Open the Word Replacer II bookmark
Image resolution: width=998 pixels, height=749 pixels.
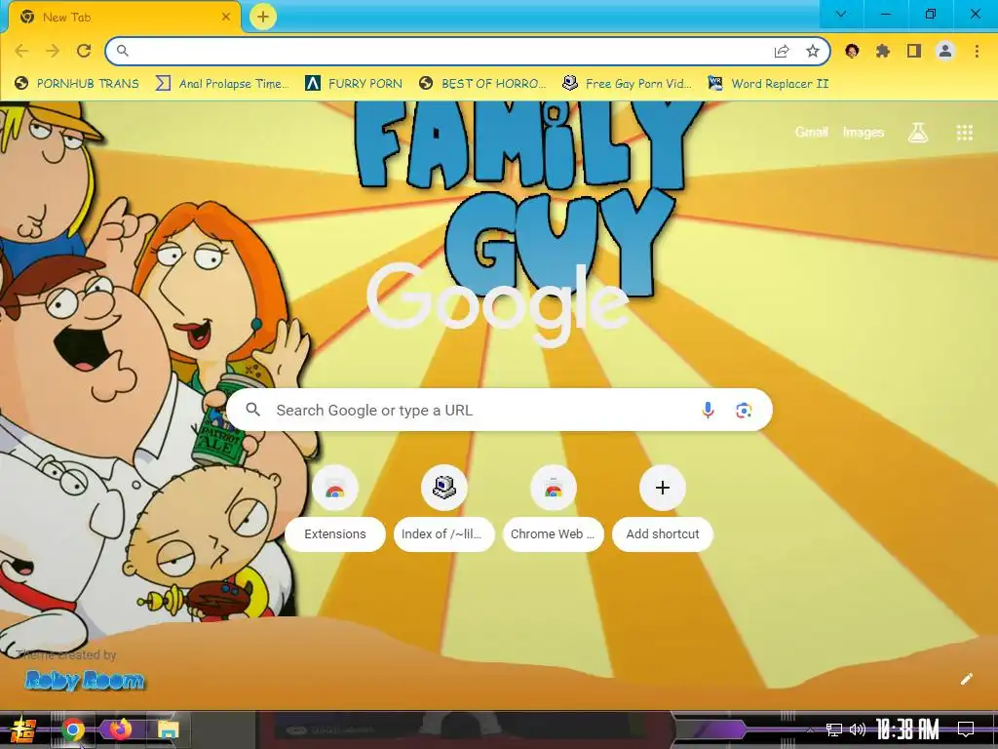point(768,84)
